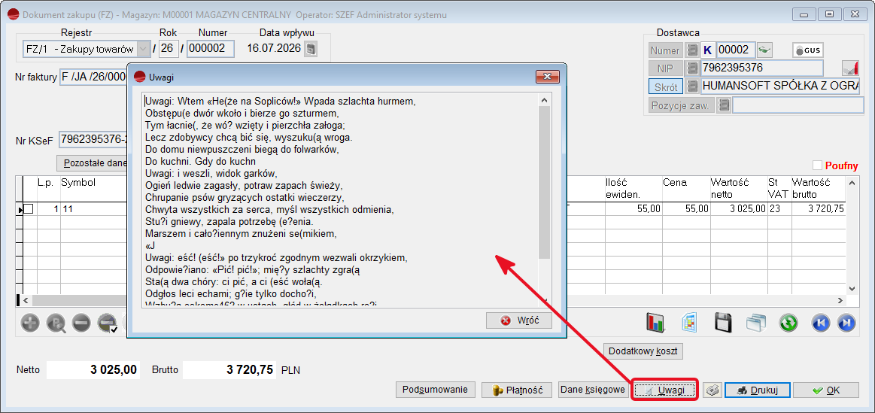Click inside the Uwagi text area
The image size is (875, 413).
[x=339, y=200]
